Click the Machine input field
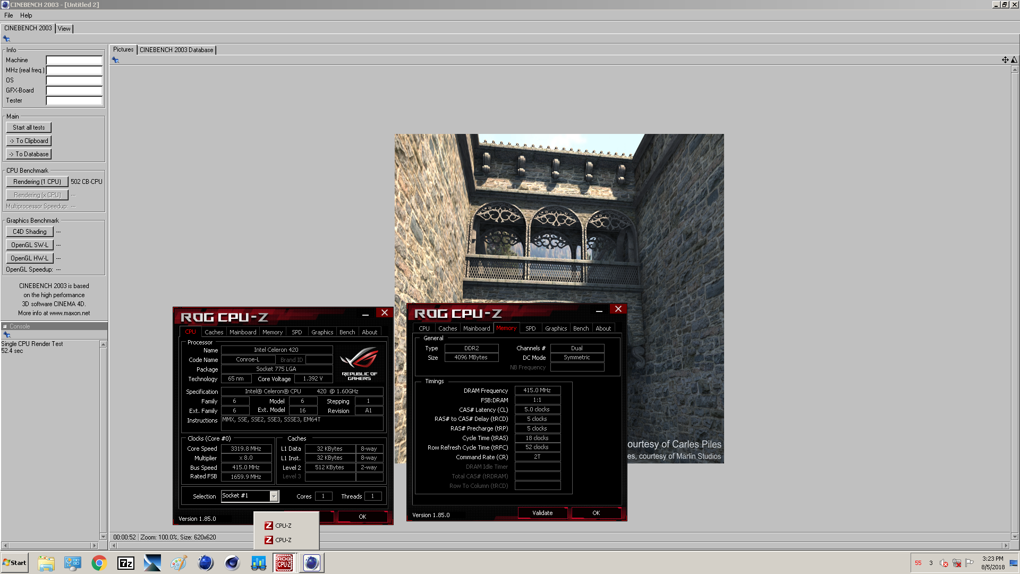Screen dimensions: 1020x574 [x=74, y=60]
